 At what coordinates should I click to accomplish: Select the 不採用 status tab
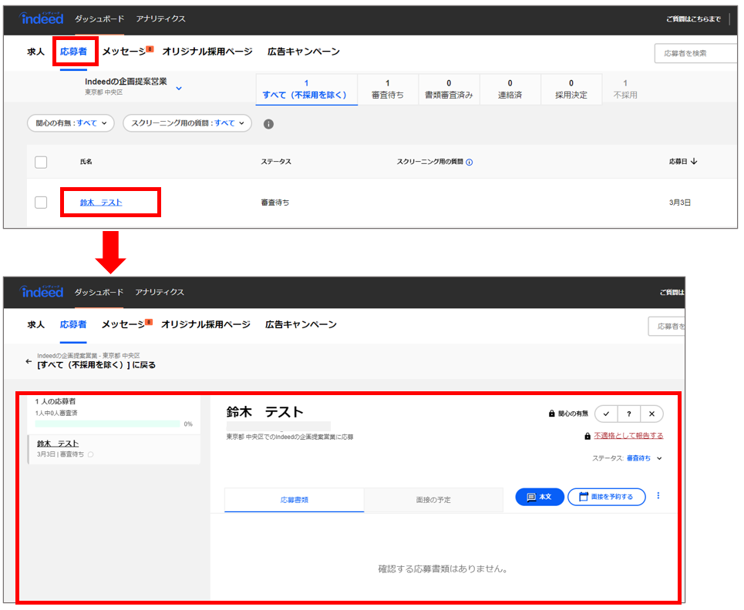tap(625, 89)
